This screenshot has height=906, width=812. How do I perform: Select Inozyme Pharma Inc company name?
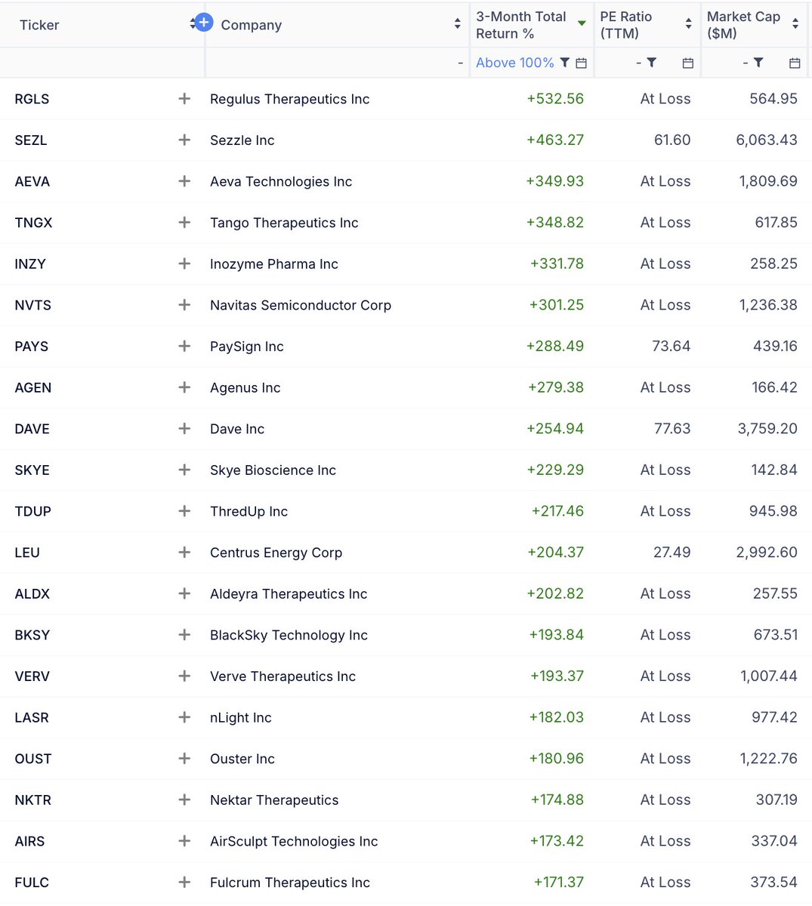pyautogui.click(x=274, y=263)
